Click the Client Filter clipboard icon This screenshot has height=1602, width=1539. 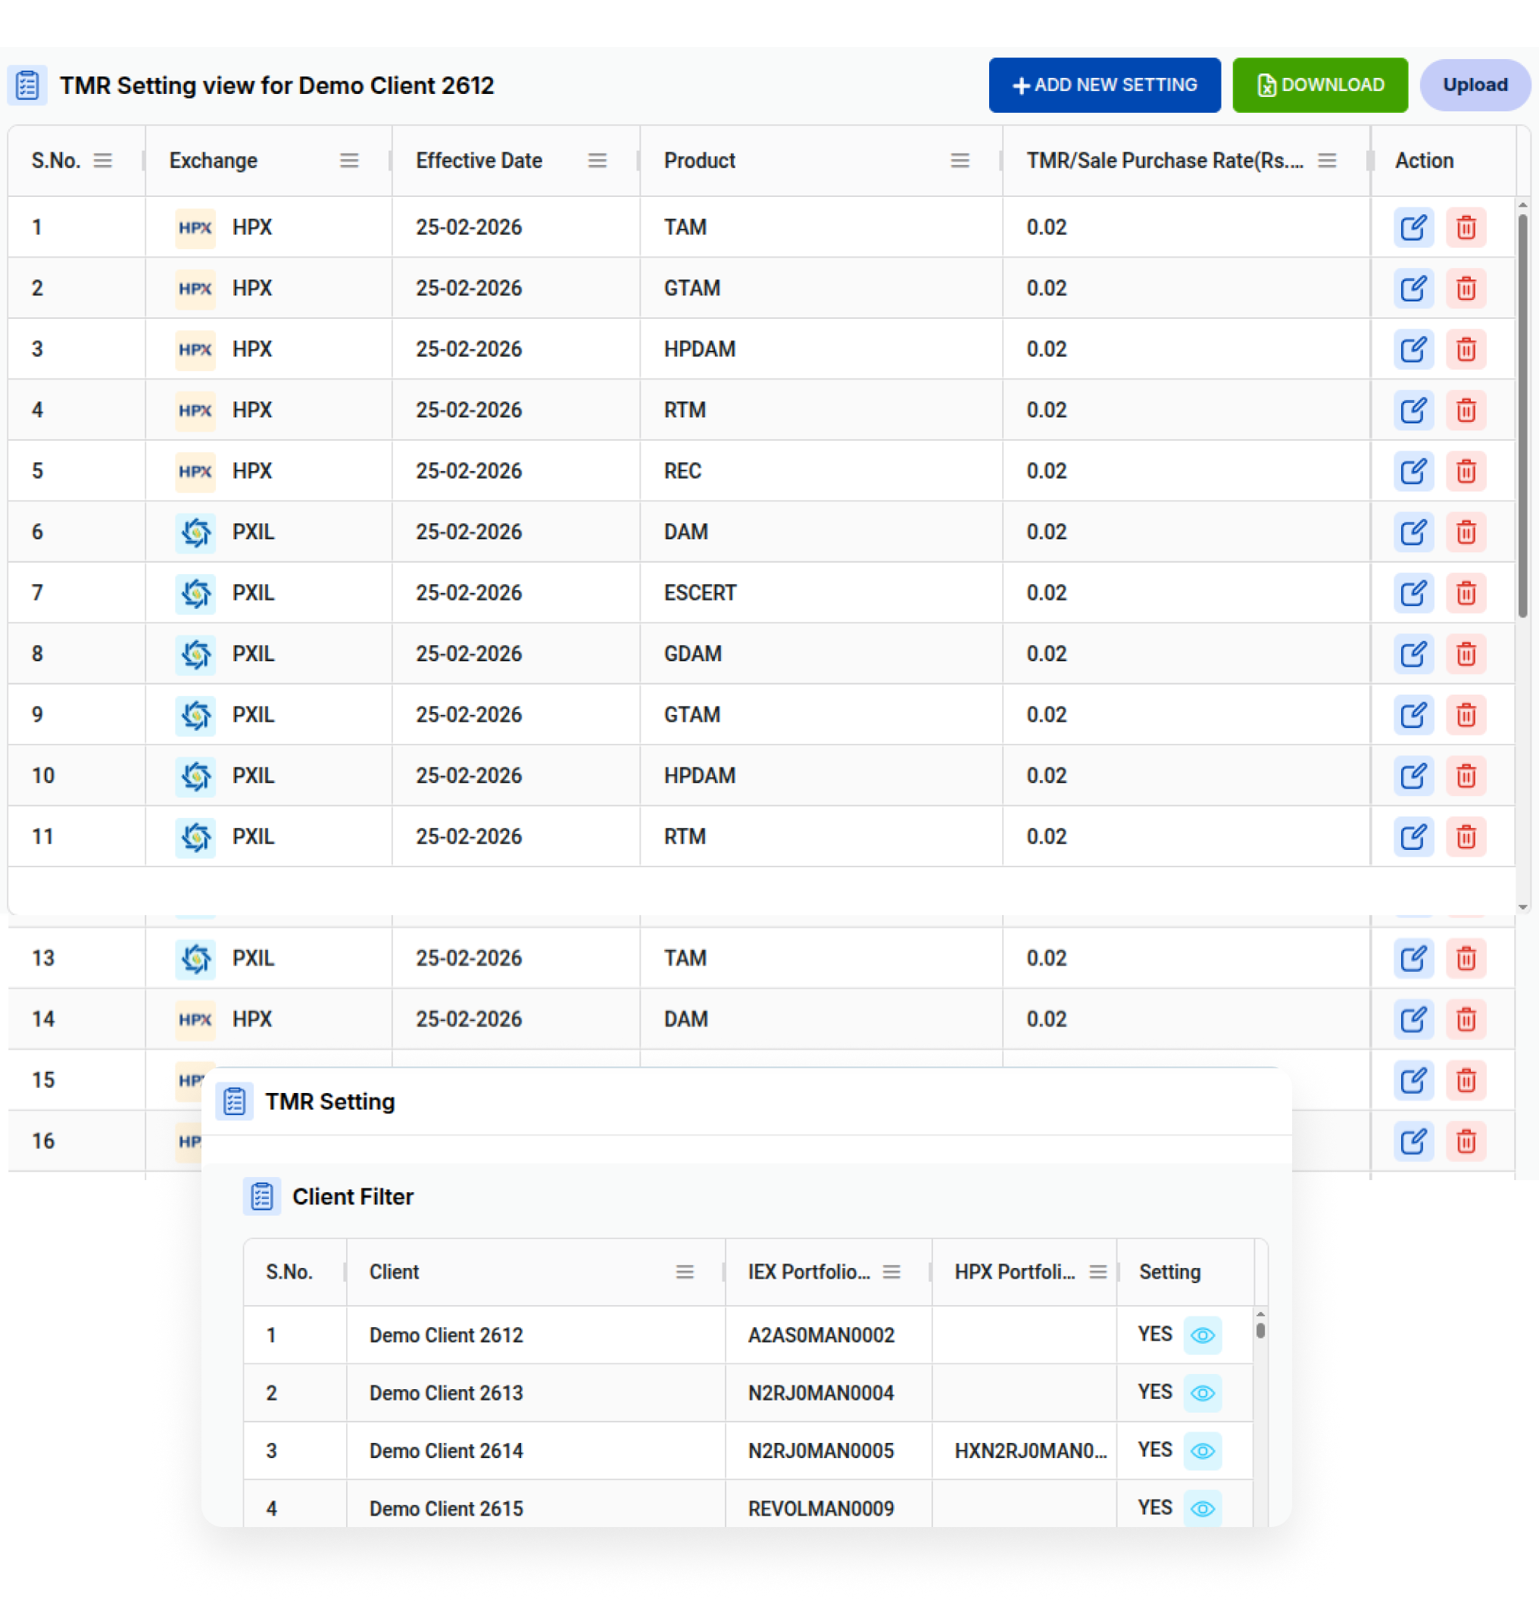tap(261, 1196)
